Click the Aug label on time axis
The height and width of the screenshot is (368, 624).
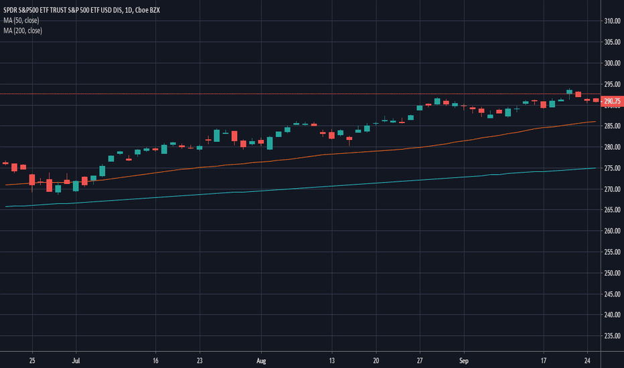(261, 361)
